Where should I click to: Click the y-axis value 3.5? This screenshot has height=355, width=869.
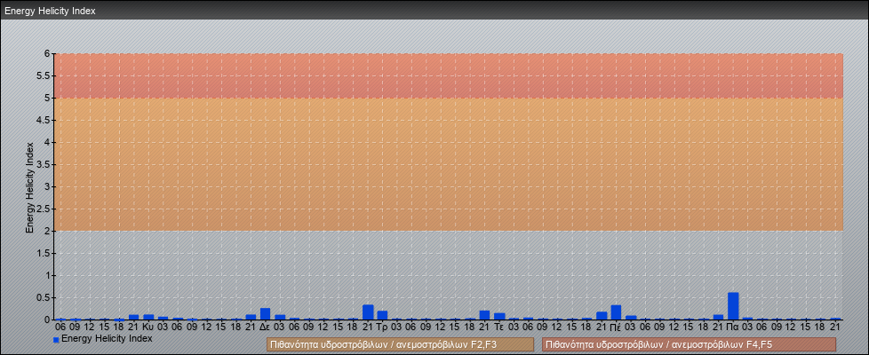[44, 164]
